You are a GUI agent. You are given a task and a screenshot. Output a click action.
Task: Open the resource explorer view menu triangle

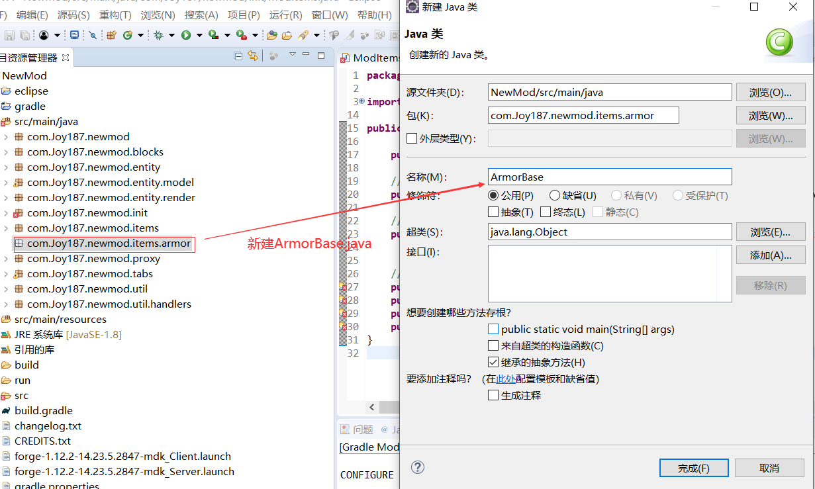(292, 54)
